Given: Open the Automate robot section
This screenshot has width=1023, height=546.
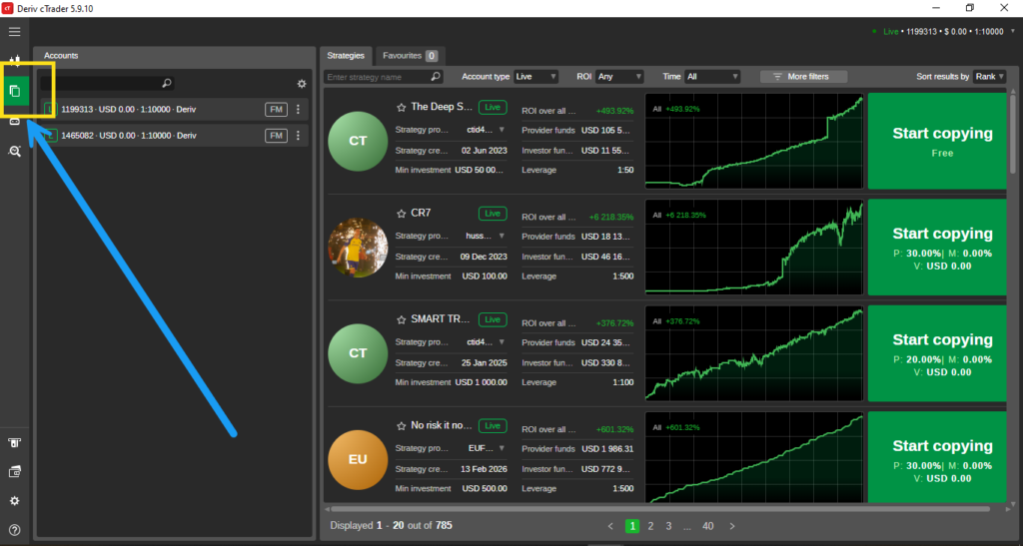Looking at the screenshot, I should pyautogui.click(x=14, y=122).
